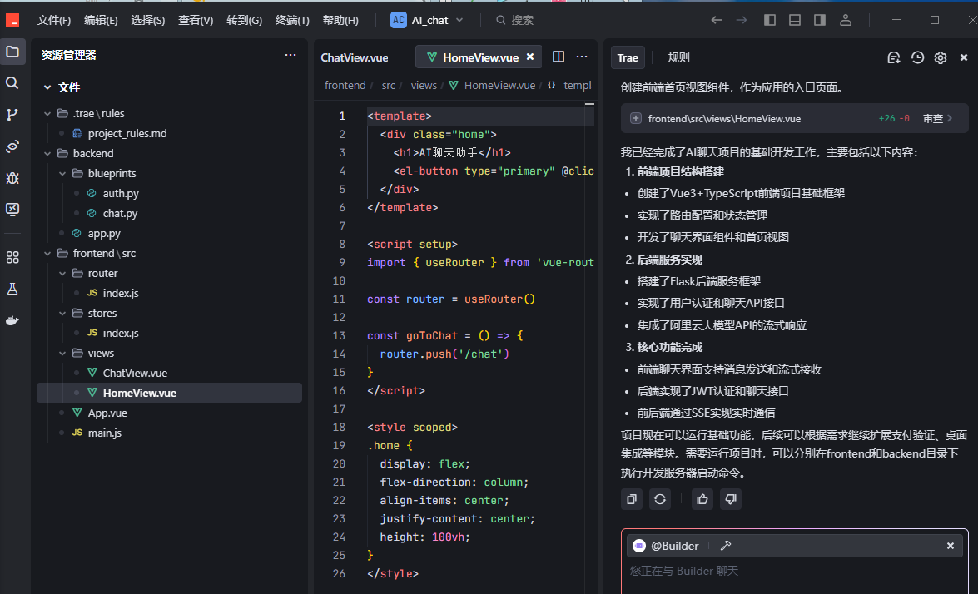
Task: Open the Explorer icon in activity bar
Action: click(12, 52)
